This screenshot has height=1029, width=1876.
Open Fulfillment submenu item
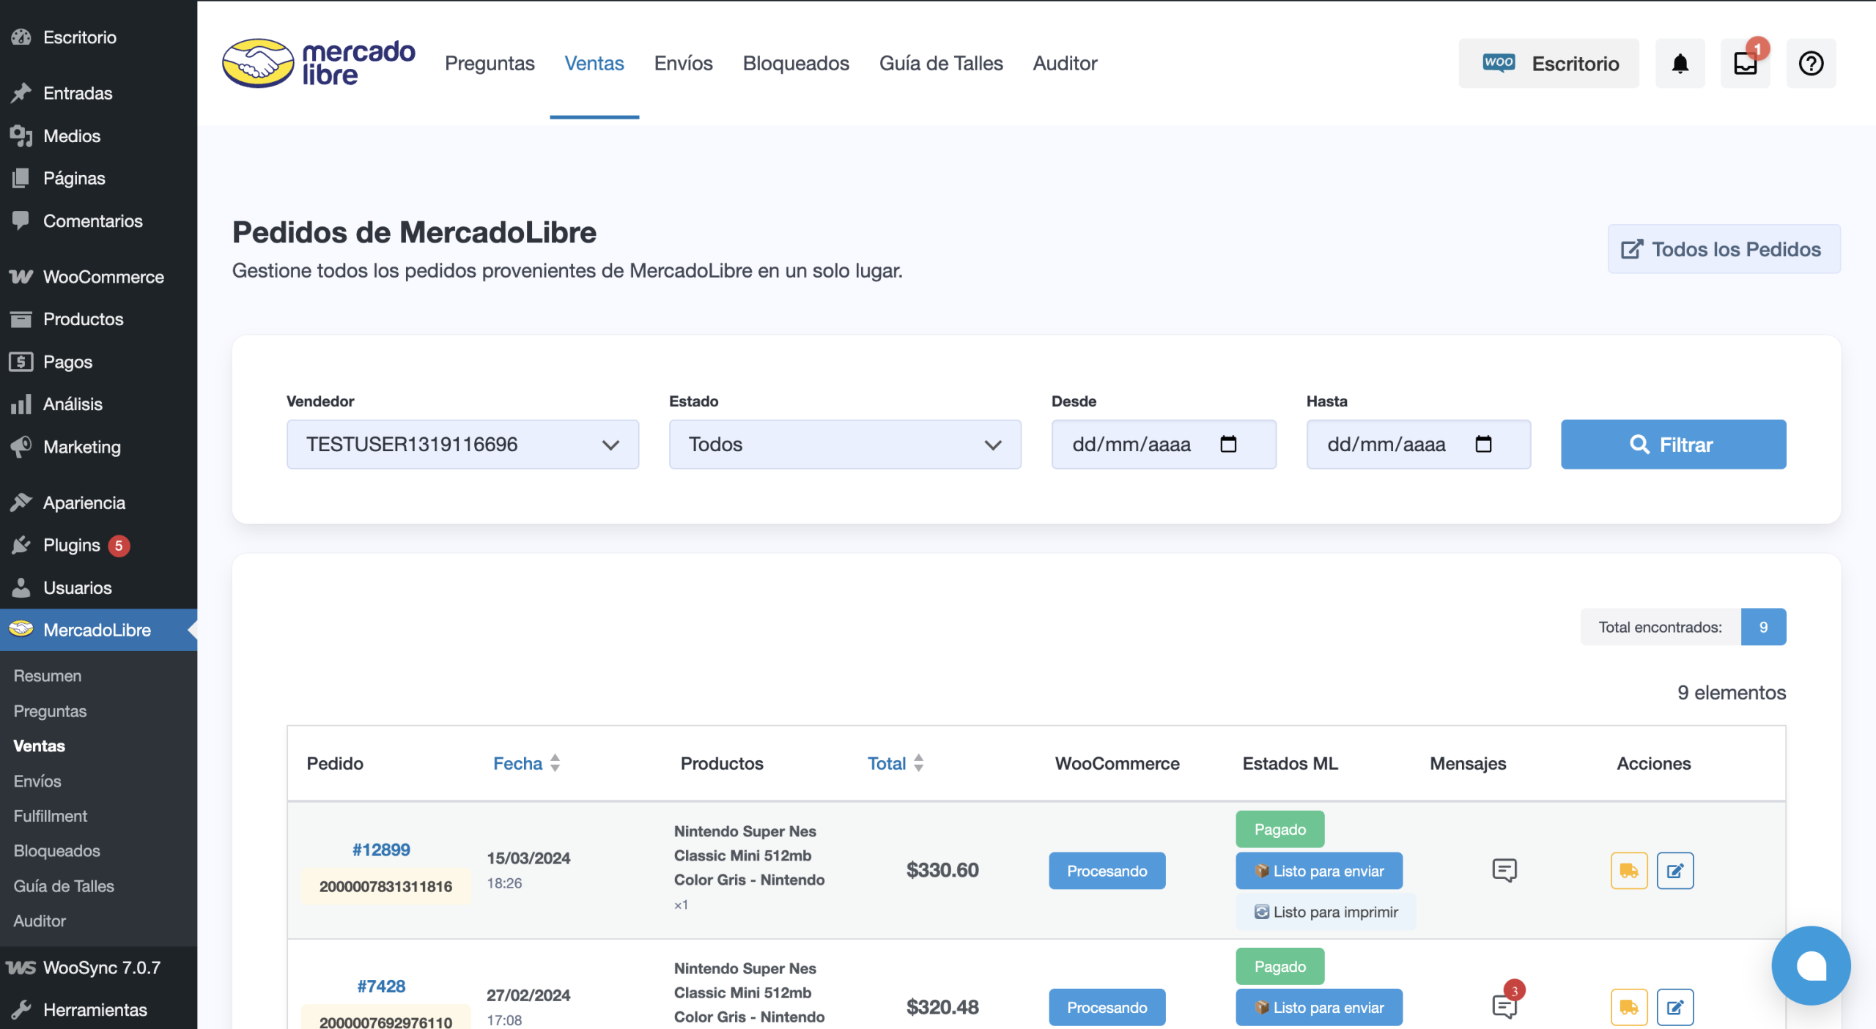pos(51,816)
